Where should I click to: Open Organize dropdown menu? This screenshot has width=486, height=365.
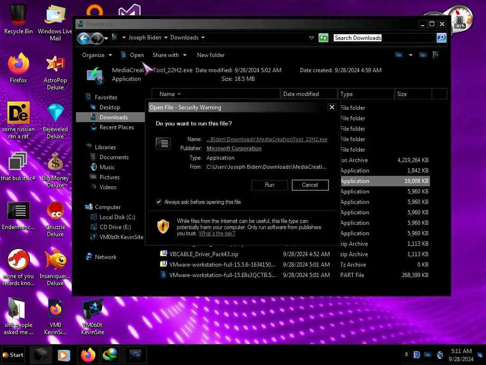pyautogui.click(x=97, y=55)
